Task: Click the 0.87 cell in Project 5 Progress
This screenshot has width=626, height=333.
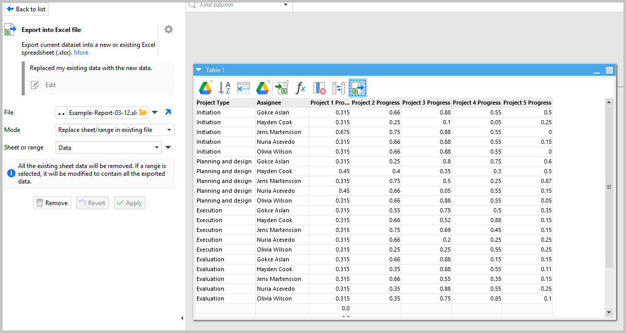Action: point(528,181)
